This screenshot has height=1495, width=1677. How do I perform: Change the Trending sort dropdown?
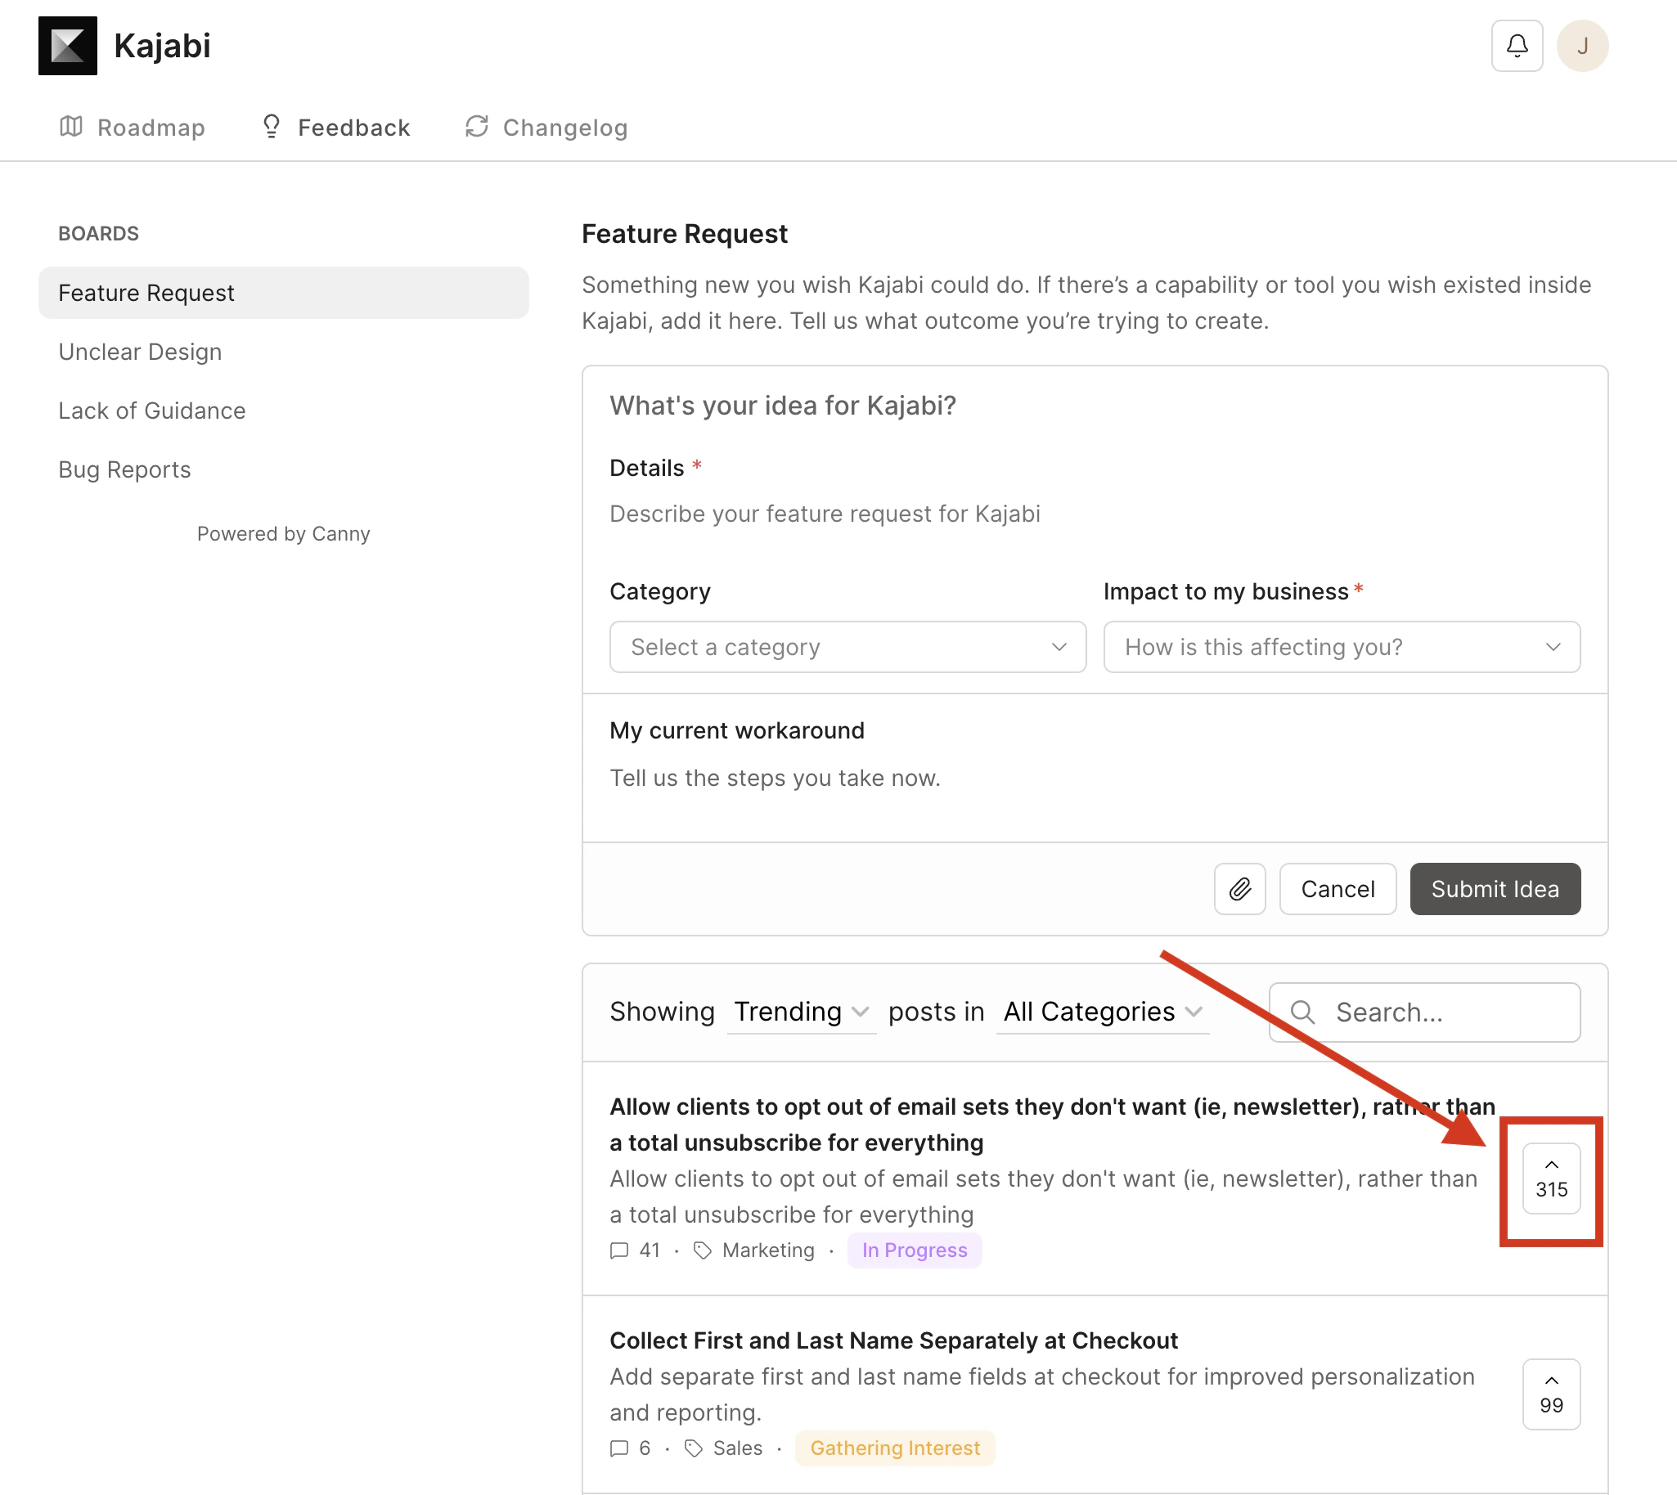[x=801, y=1012]
